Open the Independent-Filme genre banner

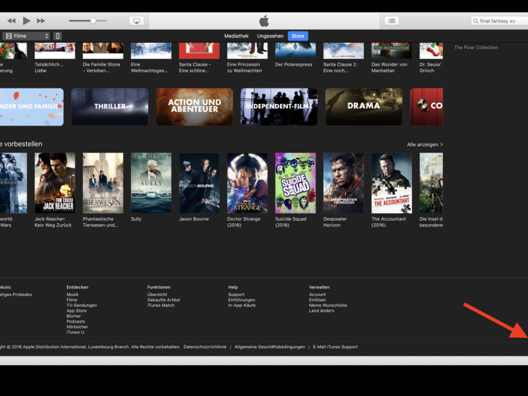click(x=279, y=107)
